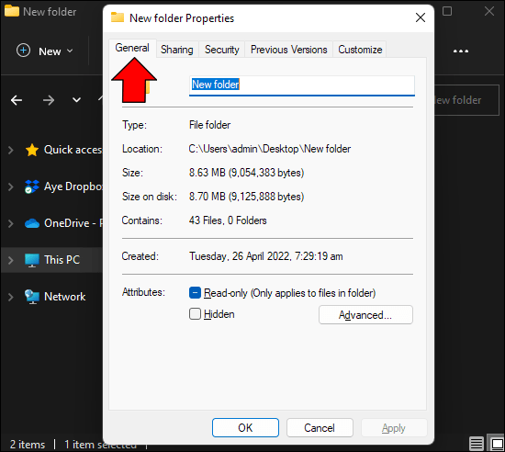Open the Security tab
The image size is (505, 452).
click(x=222, y=50)
